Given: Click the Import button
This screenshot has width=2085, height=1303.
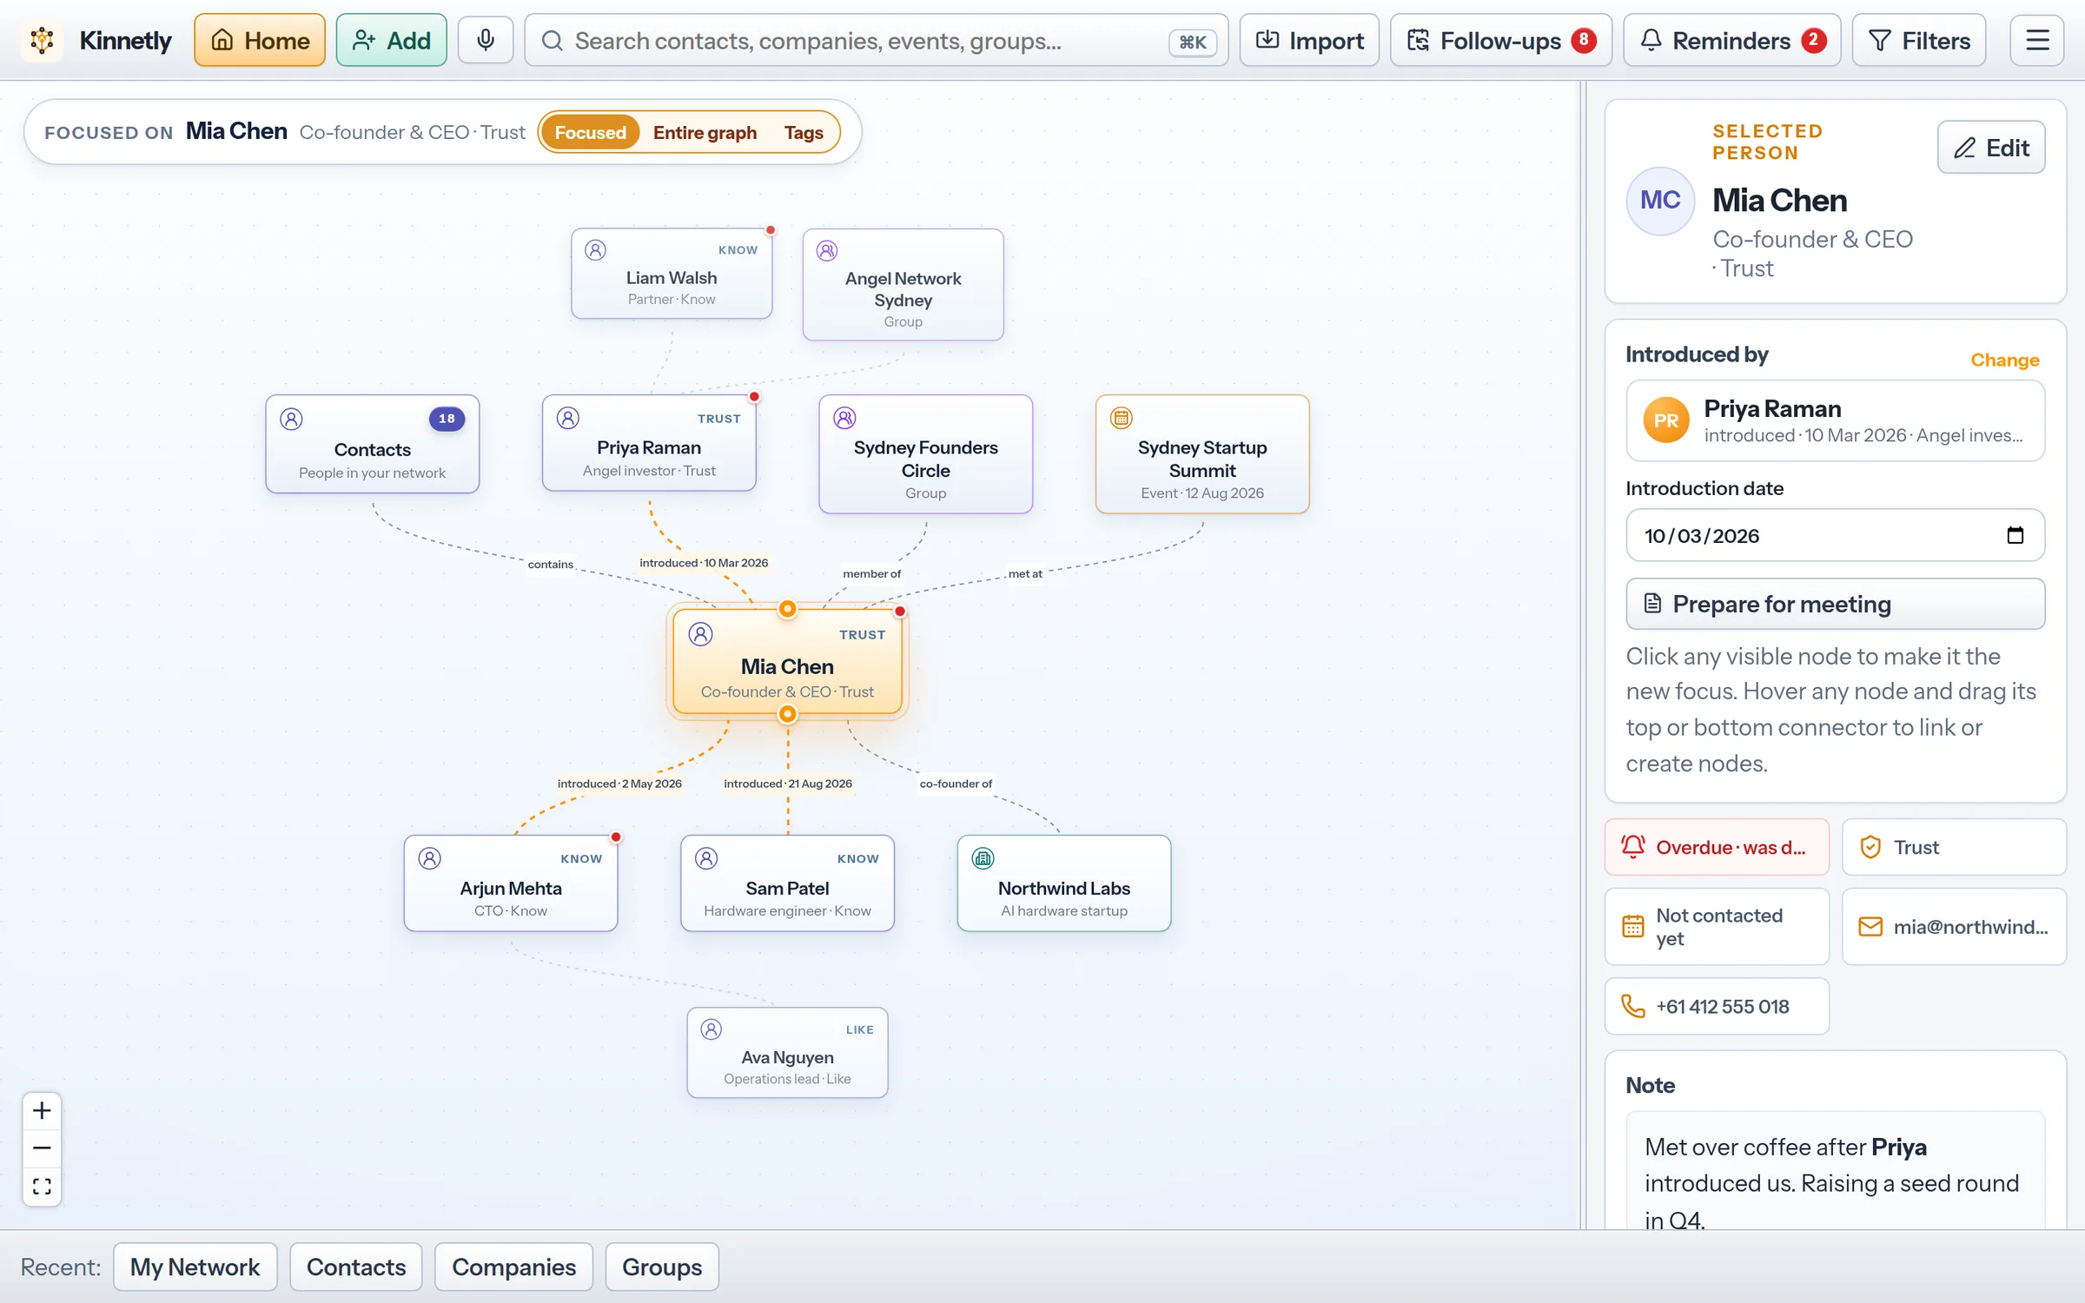Looking at the screenshot, I should [x=1309, y=40].
